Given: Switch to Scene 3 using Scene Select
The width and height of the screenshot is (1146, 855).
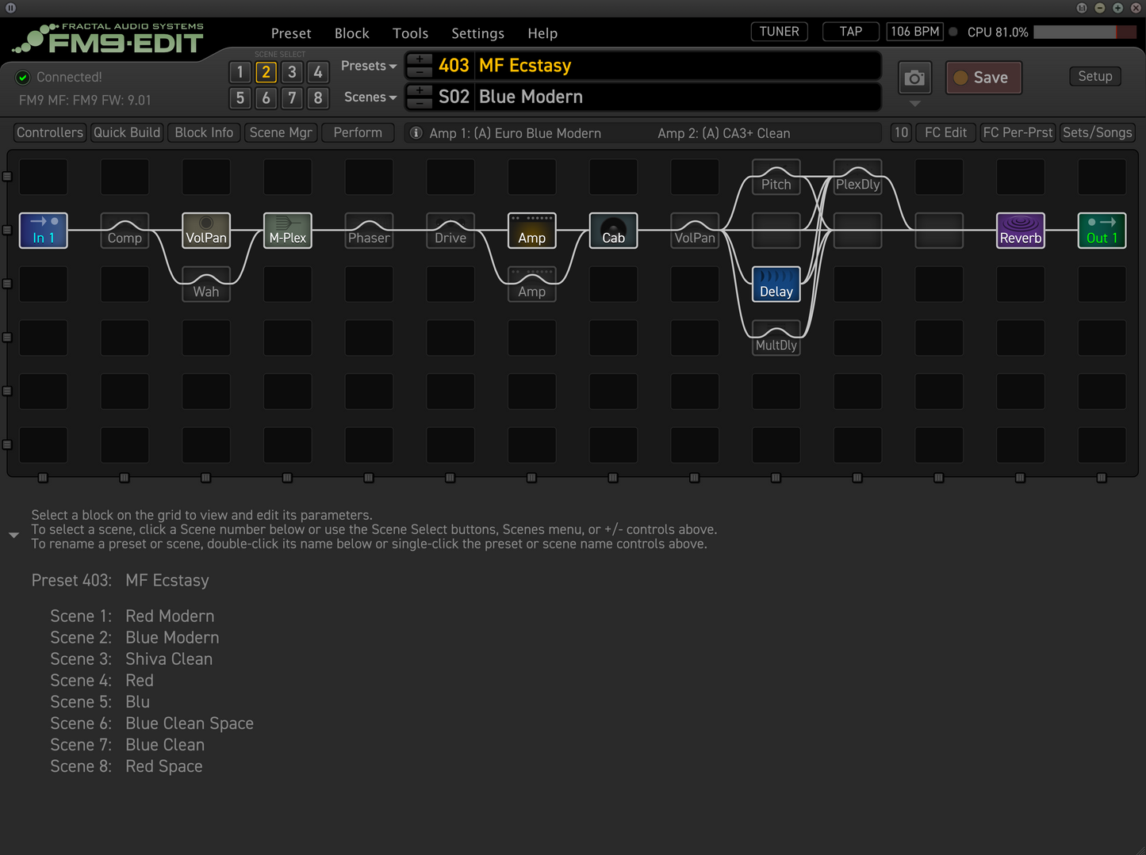Looking at the screenshot, I should (292, 71).
